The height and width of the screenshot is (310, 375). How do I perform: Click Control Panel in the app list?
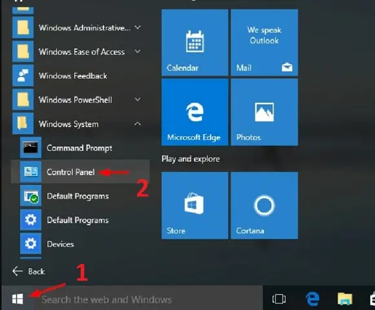point(80,172)
